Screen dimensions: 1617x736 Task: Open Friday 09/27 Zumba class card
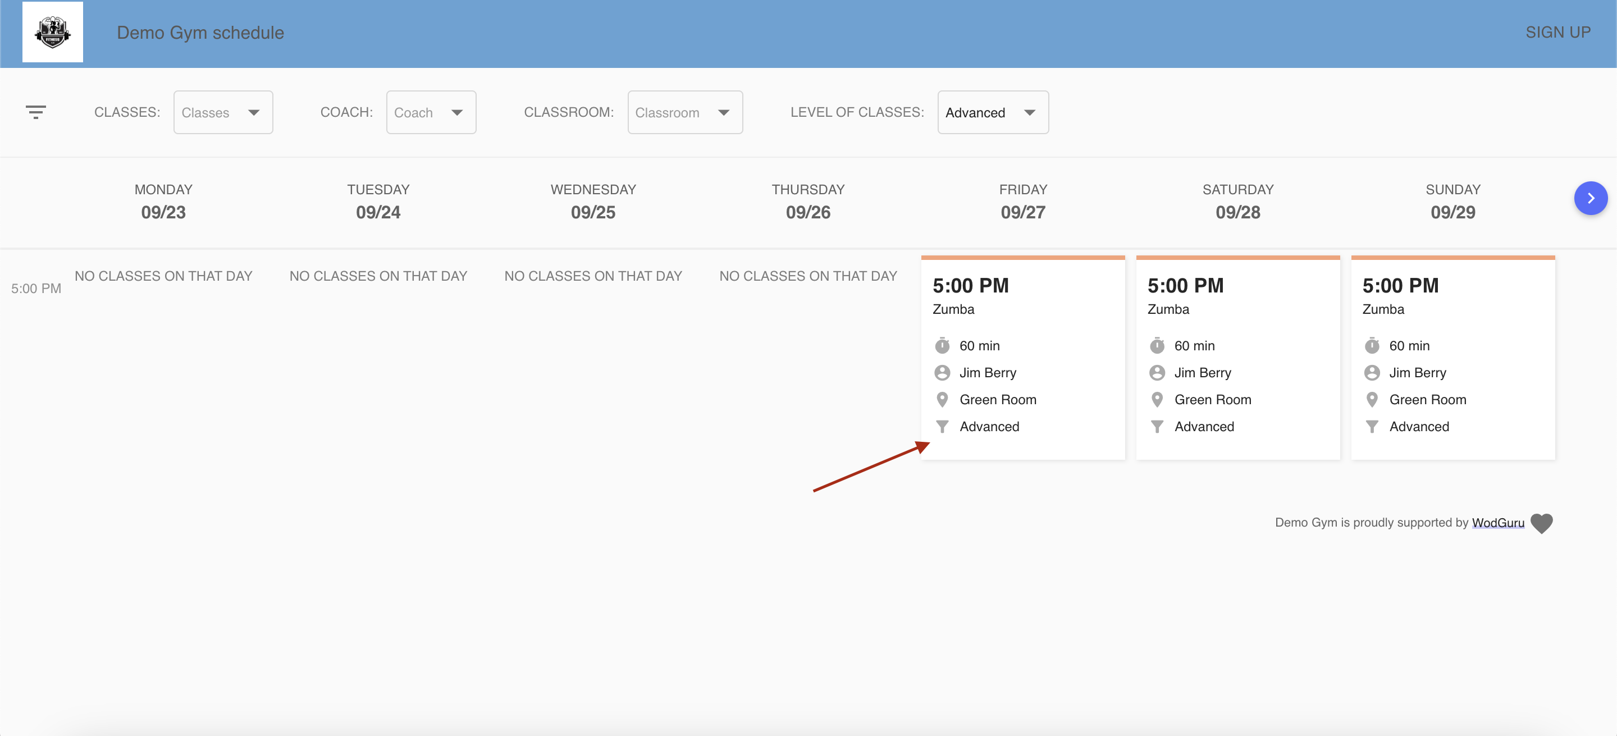tap(1022, 358)
